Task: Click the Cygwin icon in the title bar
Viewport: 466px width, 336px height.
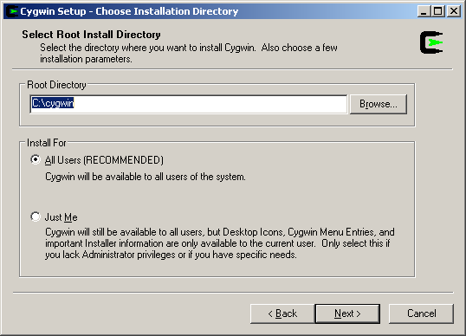Action: tap(12, 11)
